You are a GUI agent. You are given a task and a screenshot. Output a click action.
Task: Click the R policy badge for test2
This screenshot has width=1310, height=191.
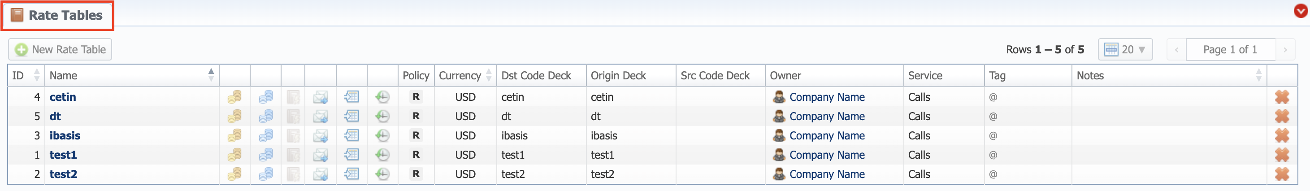coord(416,174)
